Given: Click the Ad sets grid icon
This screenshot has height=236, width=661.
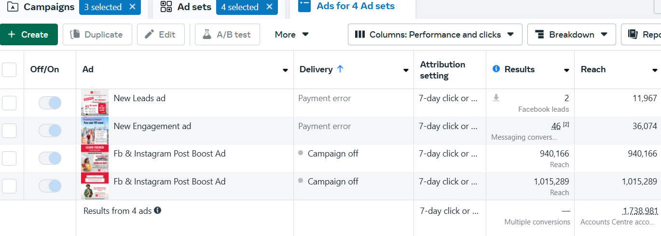Looking at the screenshot, I should [x=166, y=7].
